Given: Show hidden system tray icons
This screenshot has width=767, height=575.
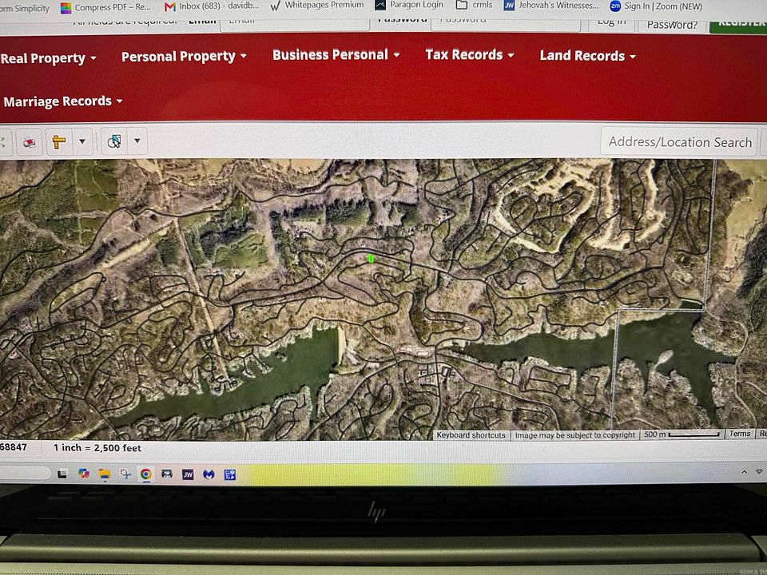Looking at the screenshot, I should [x=744, y=472].
